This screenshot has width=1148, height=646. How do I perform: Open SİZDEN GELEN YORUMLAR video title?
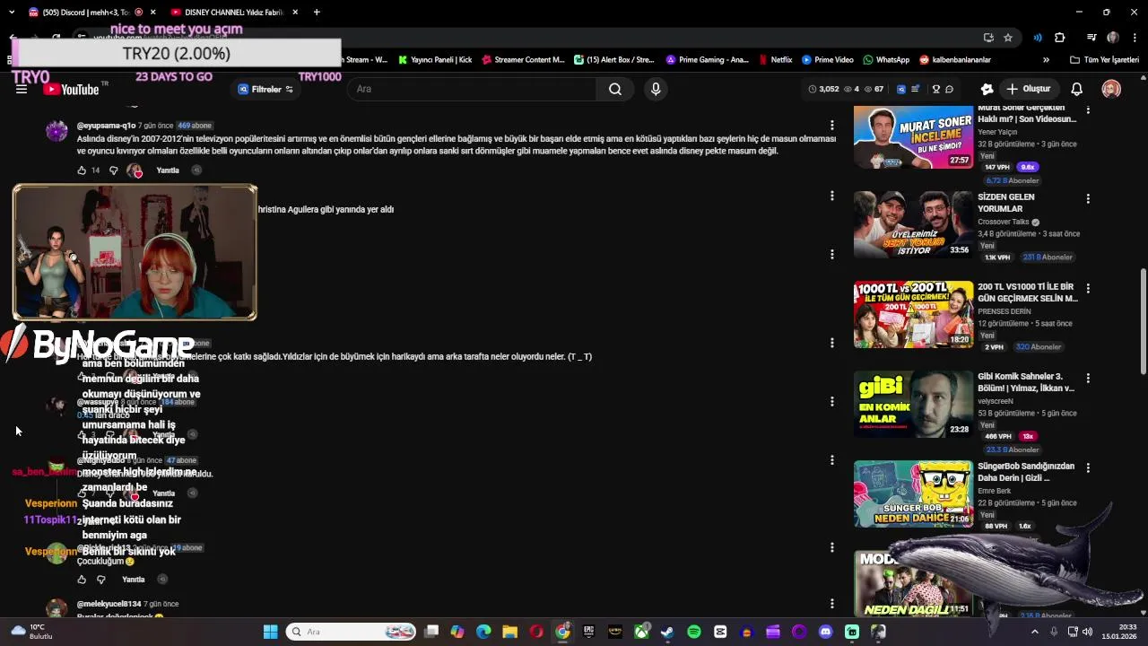click(x=1006, y=203)
